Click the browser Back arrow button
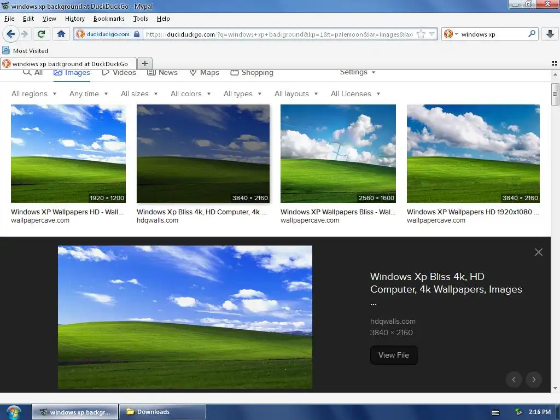 tap(11, 34)
